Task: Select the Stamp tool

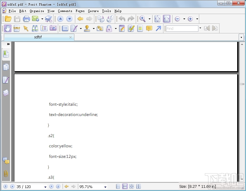Action: point(87,28)
